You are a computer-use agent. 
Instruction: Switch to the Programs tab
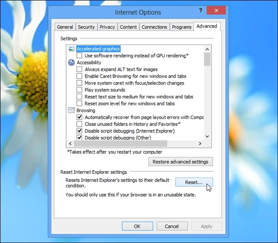[182, 27]
